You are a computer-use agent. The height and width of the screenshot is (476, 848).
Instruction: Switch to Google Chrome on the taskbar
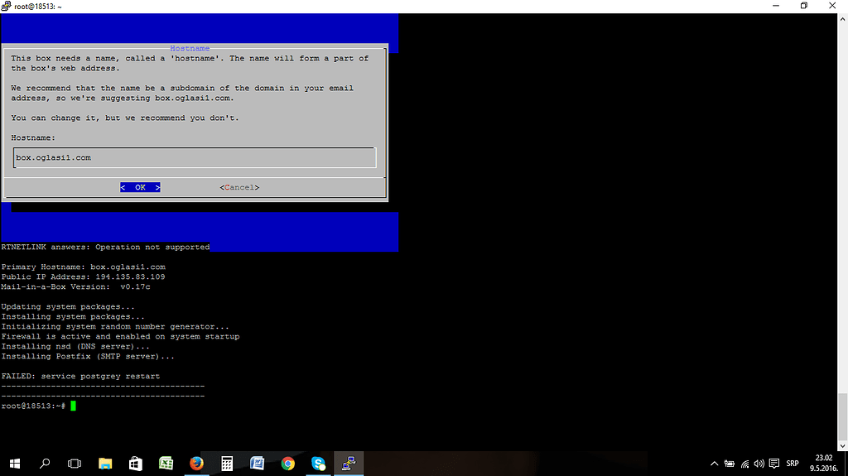287,464
